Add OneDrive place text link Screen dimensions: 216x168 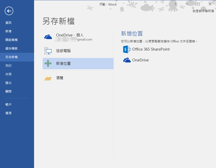coord(140,60)
